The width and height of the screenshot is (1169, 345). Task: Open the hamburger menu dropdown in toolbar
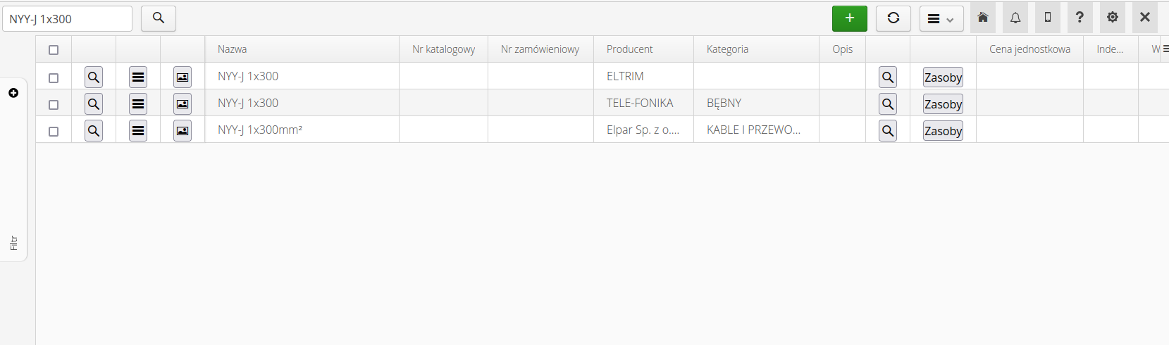coord(941,19)
